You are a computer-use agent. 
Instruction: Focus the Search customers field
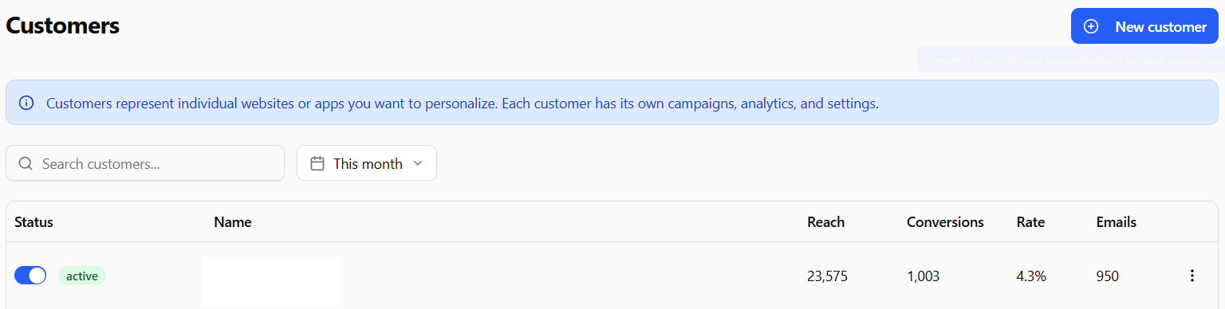tap(145, 163)
